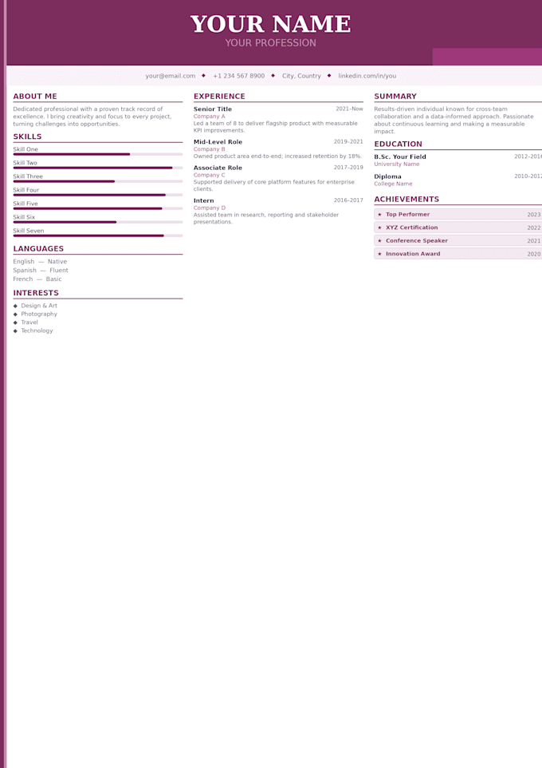Viewport: 542px width, 768px height.
Task: Select the Top Performer achievement label
Action: [x=407, y=215]
